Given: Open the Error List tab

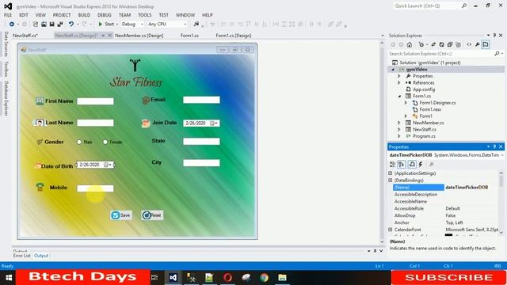Looking at the screenshot, I should point(21,256).
